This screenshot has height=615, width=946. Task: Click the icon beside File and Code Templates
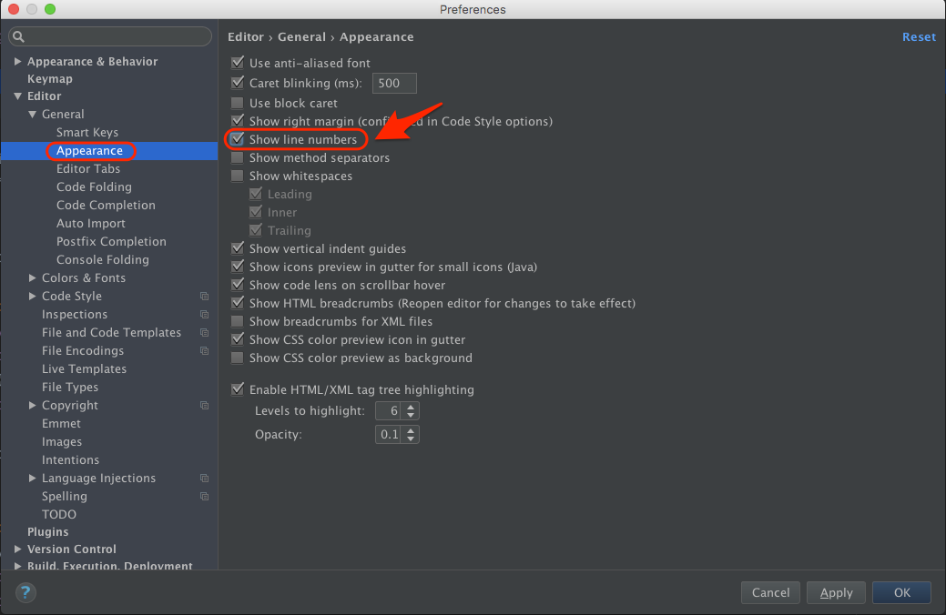click(x=204, y=332)
